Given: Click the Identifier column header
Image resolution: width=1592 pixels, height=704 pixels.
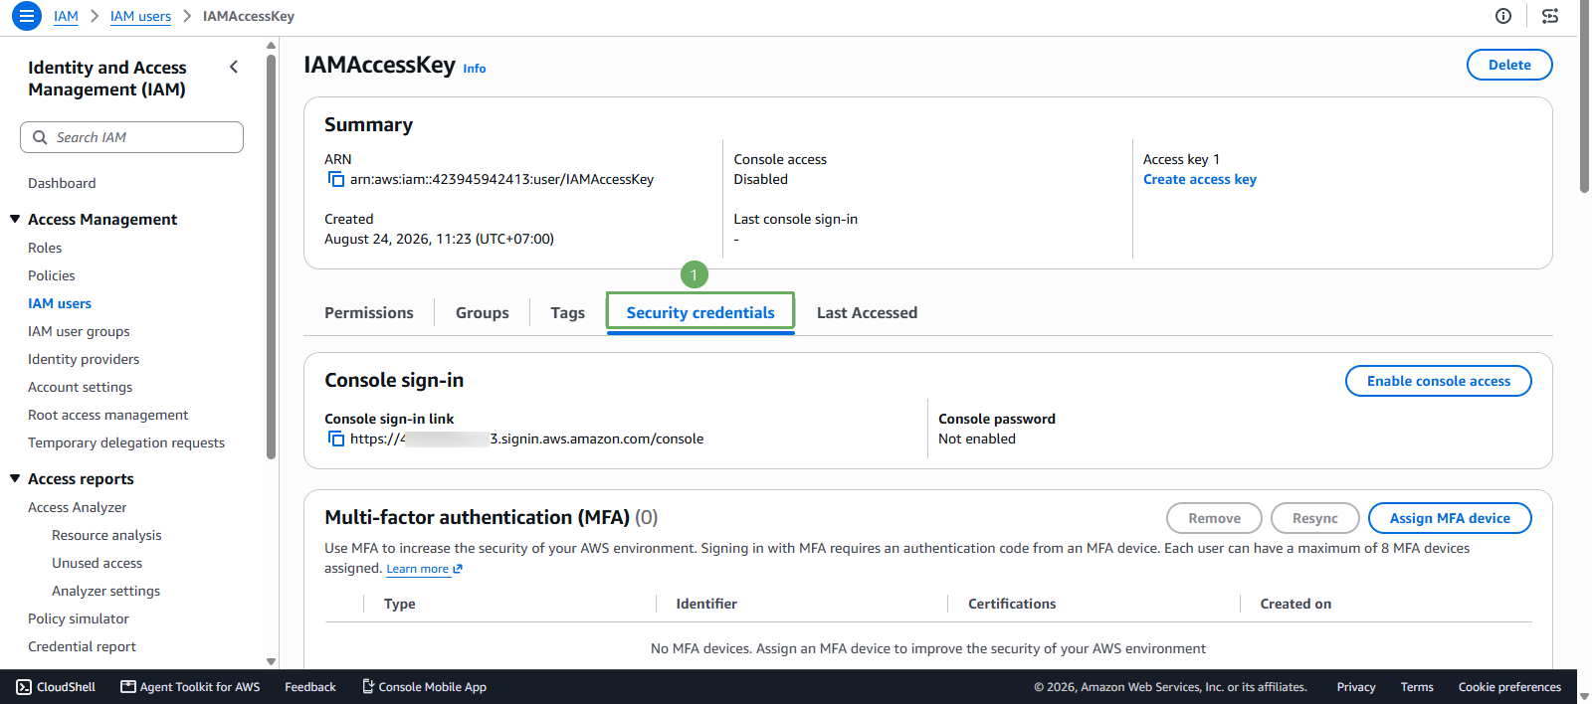Looking at the screenshot, I should click(706, 604).
